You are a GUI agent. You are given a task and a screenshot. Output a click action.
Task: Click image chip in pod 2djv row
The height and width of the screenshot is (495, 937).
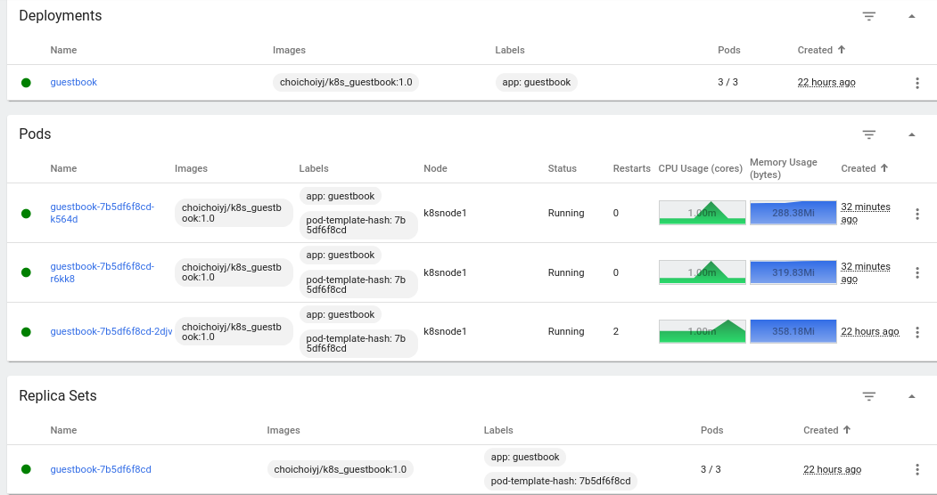[x=234, y=331]
